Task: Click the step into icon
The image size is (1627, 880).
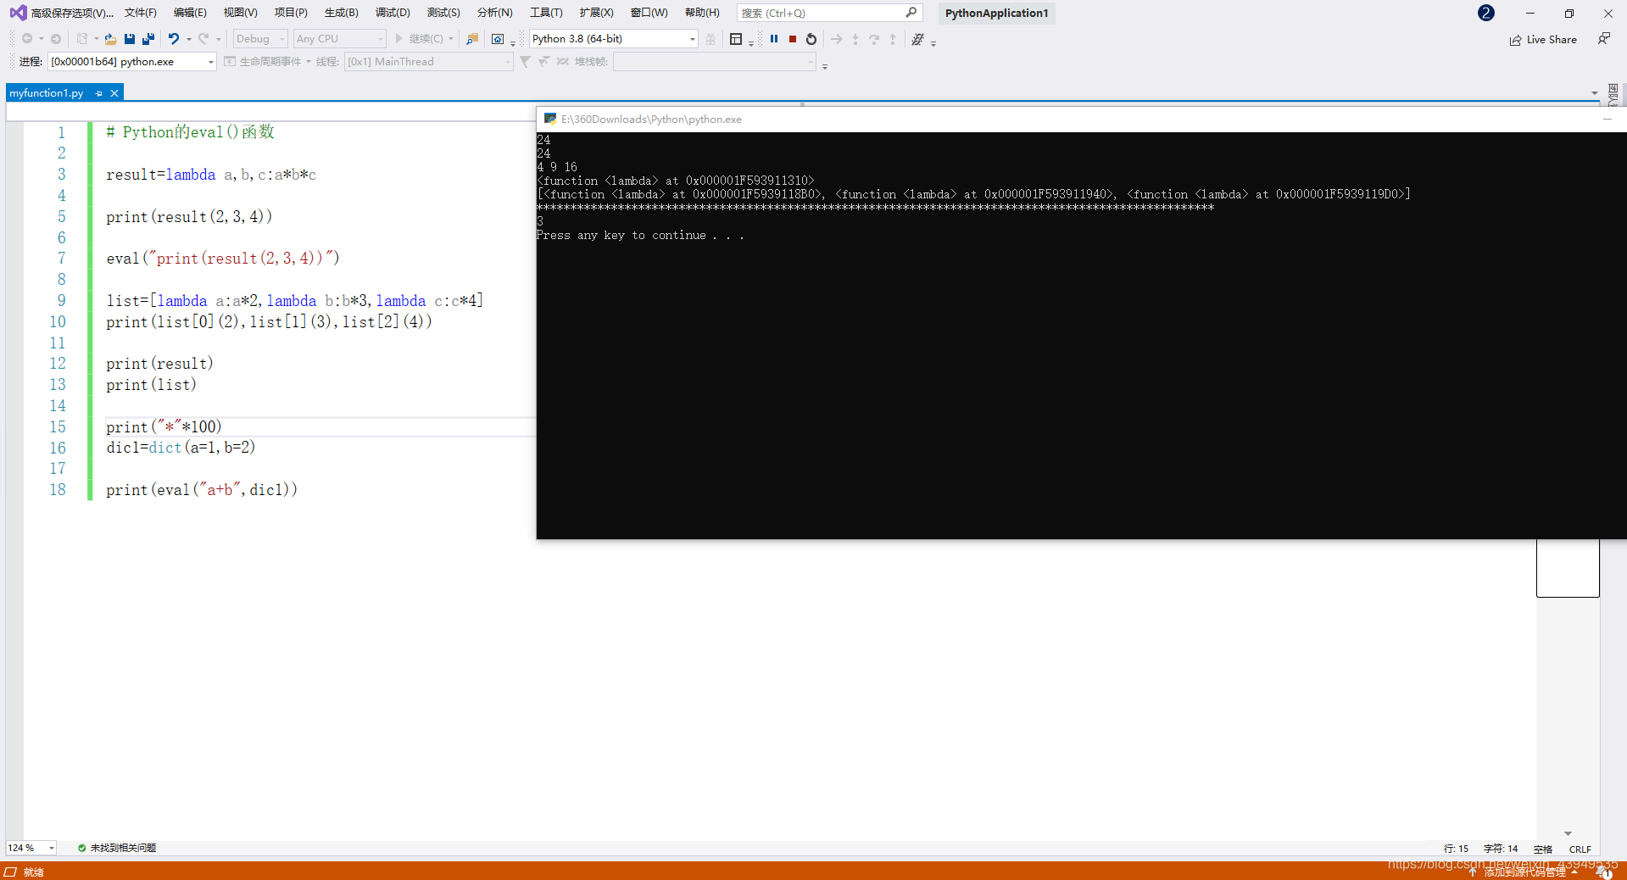Action: (855, 39)
